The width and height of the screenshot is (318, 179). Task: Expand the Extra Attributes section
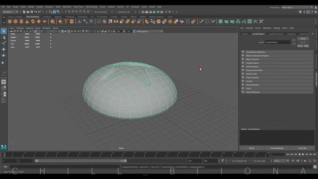click(x=277, y=92)
